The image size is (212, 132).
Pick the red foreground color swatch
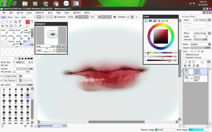28,22
